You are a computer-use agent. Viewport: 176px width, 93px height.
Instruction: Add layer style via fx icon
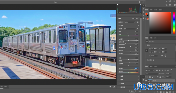[x=158, y=92]
